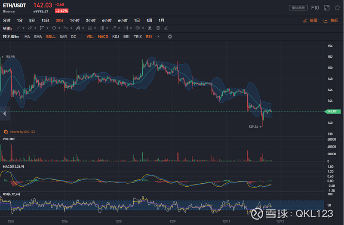
Task: Select the 30分 timeframe
Action: point(59,20)
